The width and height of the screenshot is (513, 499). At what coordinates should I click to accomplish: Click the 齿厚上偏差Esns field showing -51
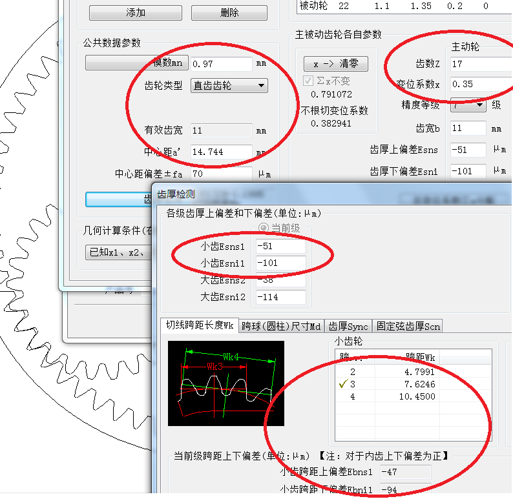pos(468,150)
